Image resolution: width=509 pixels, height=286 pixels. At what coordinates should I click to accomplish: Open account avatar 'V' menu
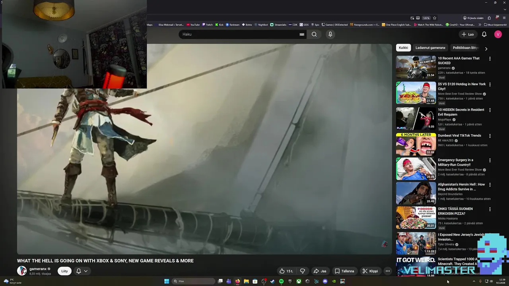coord(498,34)
